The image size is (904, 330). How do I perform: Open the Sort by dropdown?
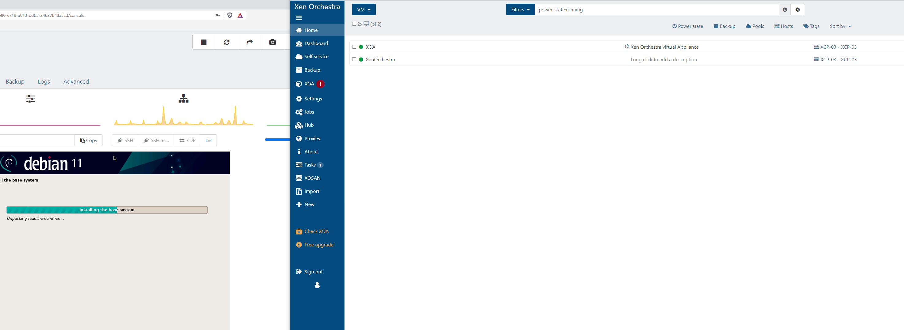(840, 26)
